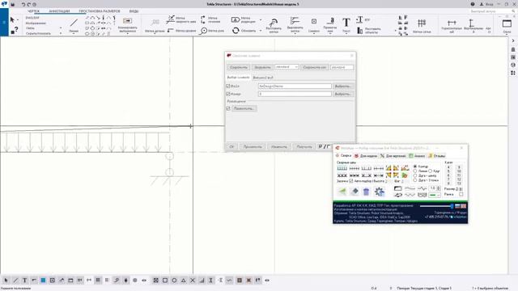Click the first weld seam pattern icon
The height and width of the screenshot is (291, 518).
click(x=342, y=168)
